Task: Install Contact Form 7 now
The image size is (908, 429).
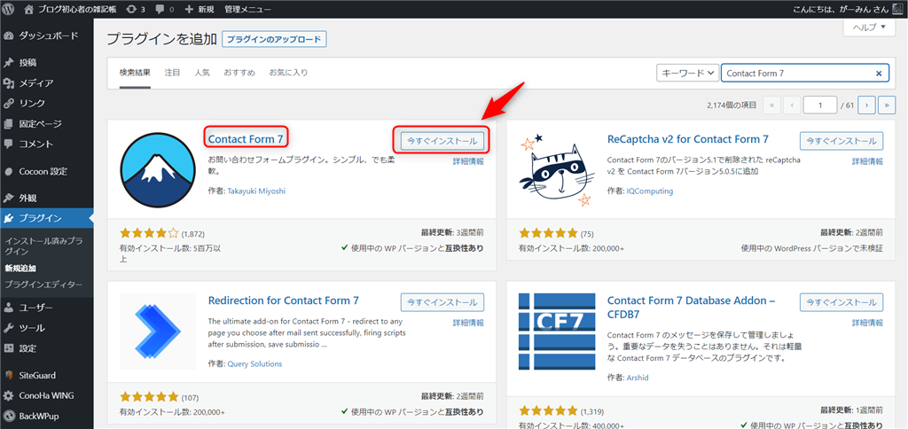Action: click(442, 141)
